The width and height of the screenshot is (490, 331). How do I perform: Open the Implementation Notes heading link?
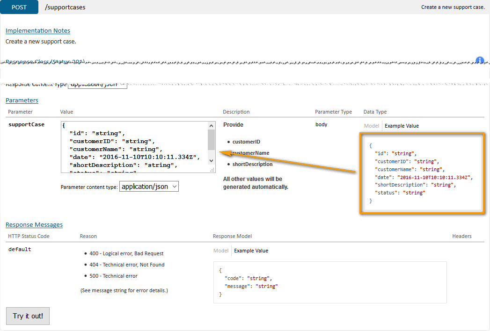(38, 31)
